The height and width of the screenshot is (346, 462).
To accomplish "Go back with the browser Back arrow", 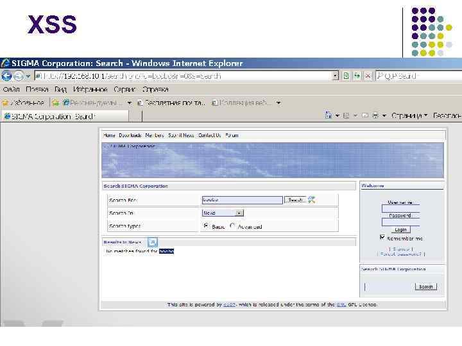I will [x=6, y=76].
